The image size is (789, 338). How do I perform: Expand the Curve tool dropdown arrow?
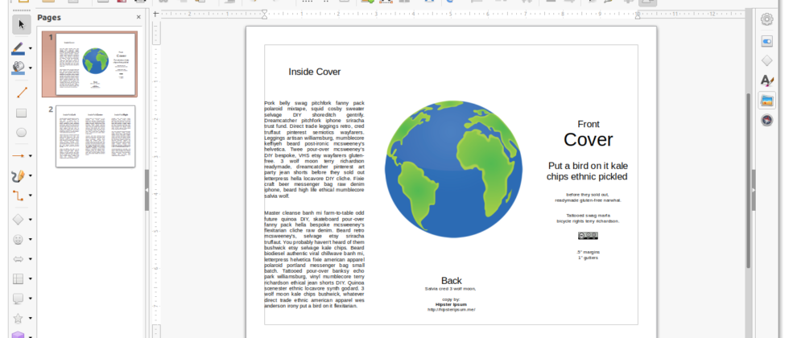31,175
